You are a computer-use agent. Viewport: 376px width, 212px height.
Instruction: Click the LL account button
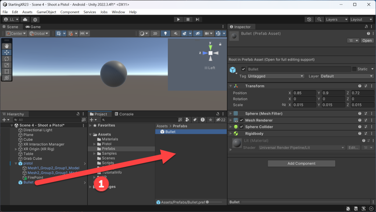(11, 19)
